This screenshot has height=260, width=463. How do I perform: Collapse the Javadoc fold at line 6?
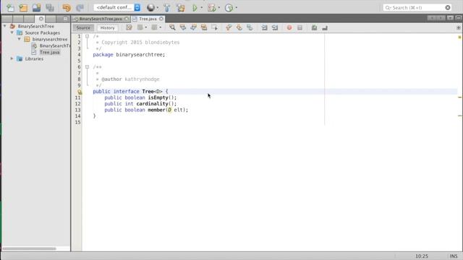(87, 67)
